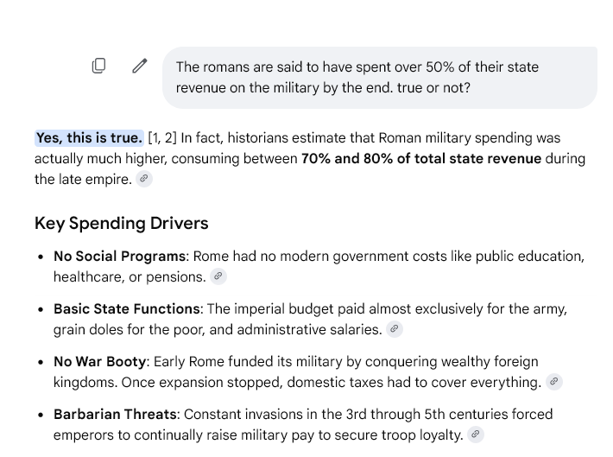Open the source link after 'secure troop loyalty.'
Viewport: 613px width, 457px height.
(476, 435)
